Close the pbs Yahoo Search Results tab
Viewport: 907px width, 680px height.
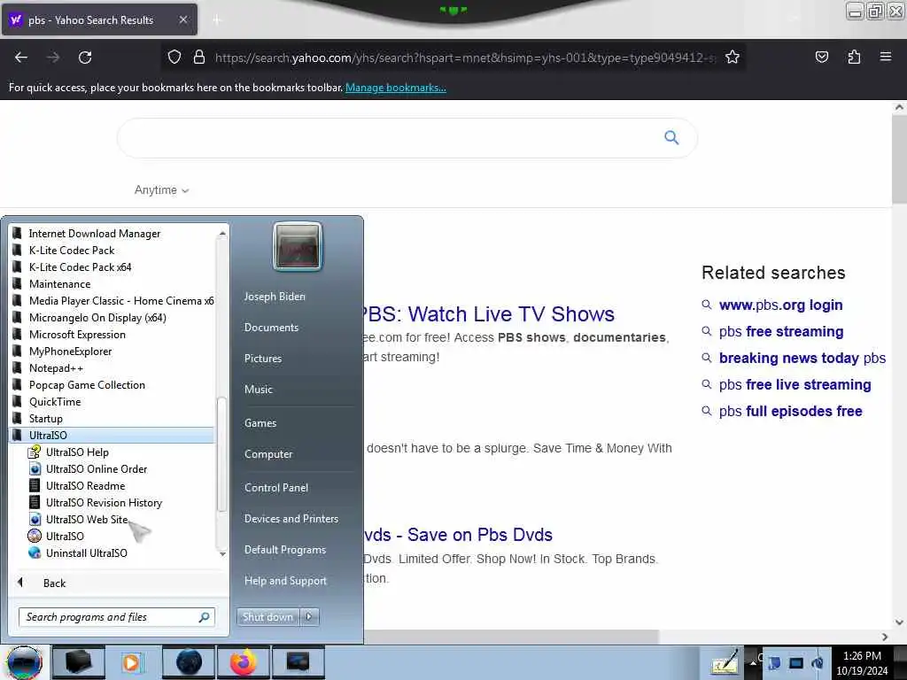coord(182,19)
